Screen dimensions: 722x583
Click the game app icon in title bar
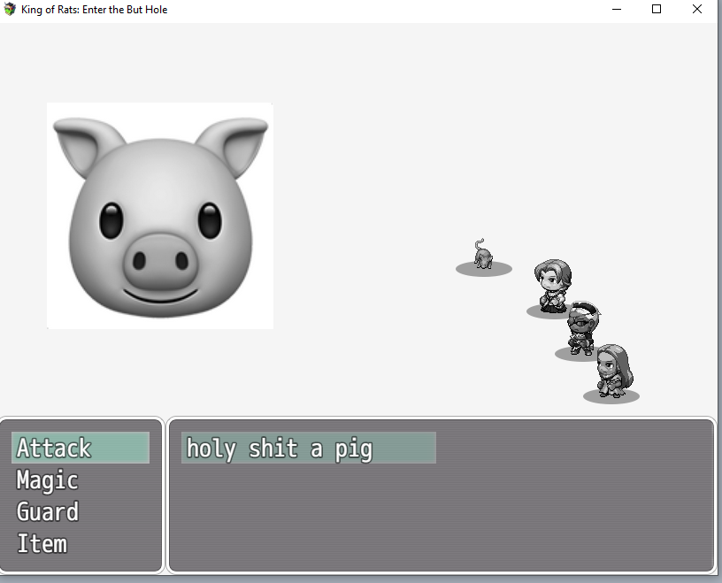pyautogui.click(x=10, y=9)
